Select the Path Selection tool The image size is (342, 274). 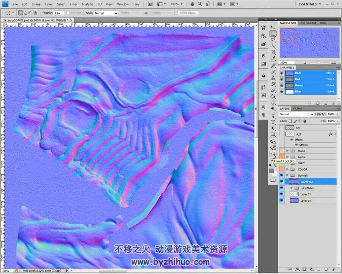273,128
